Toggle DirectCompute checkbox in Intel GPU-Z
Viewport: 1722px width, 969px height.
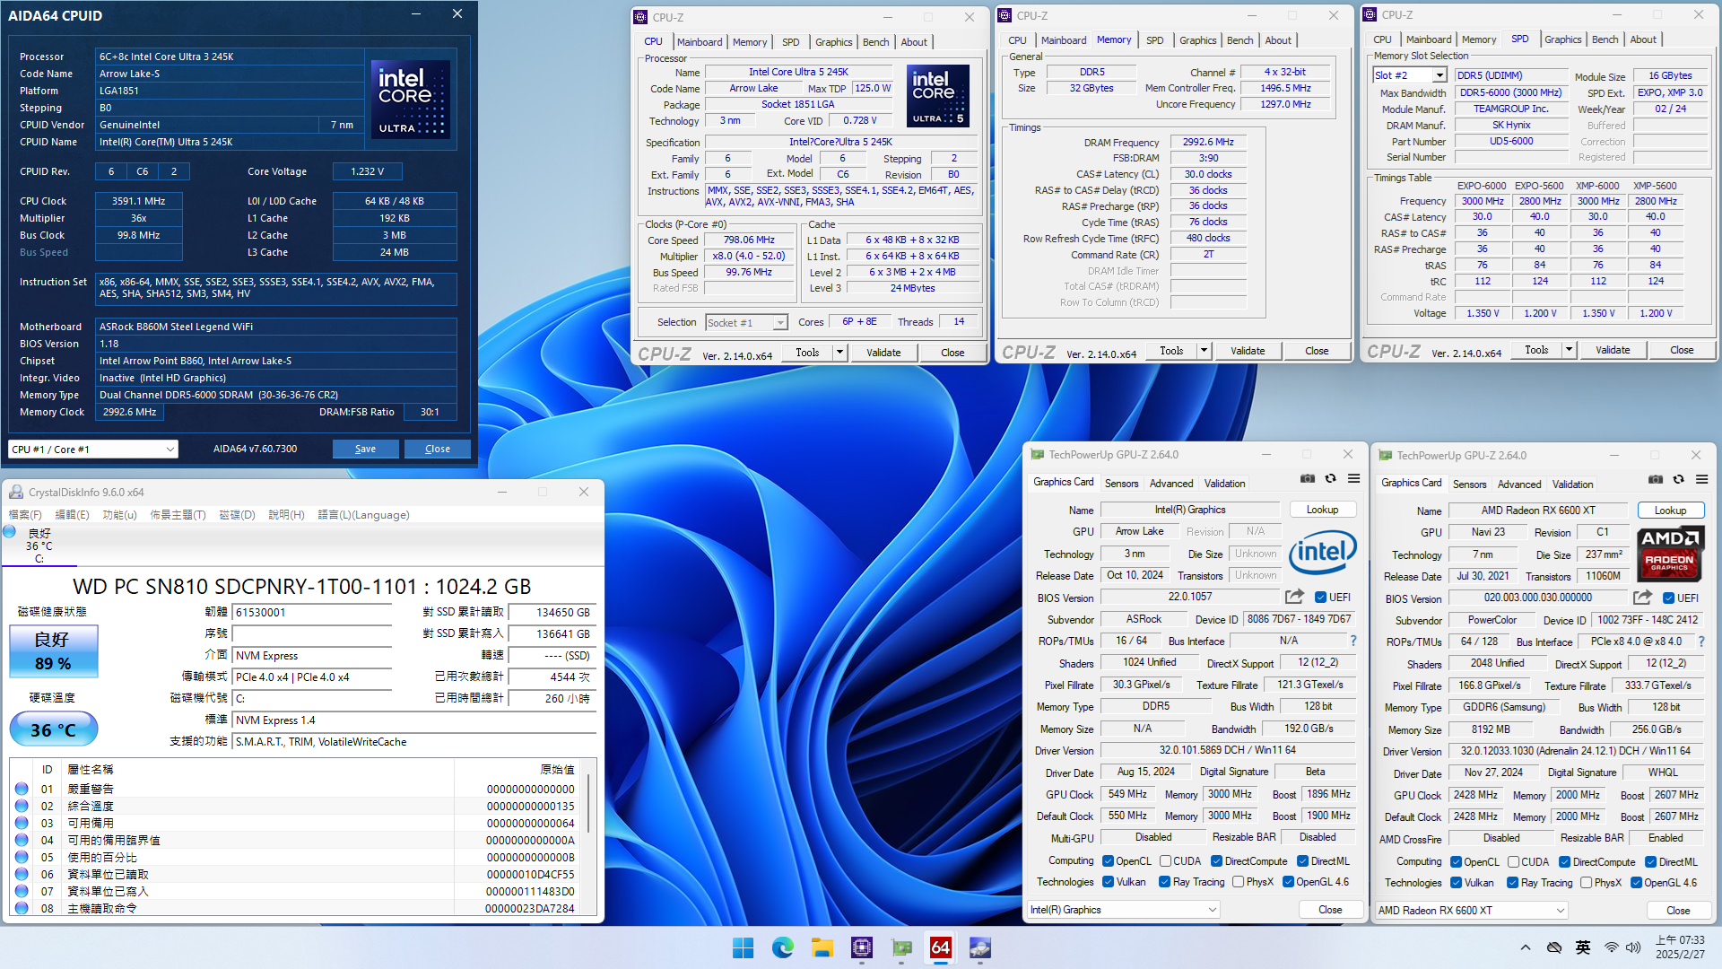pos(1216,861)
